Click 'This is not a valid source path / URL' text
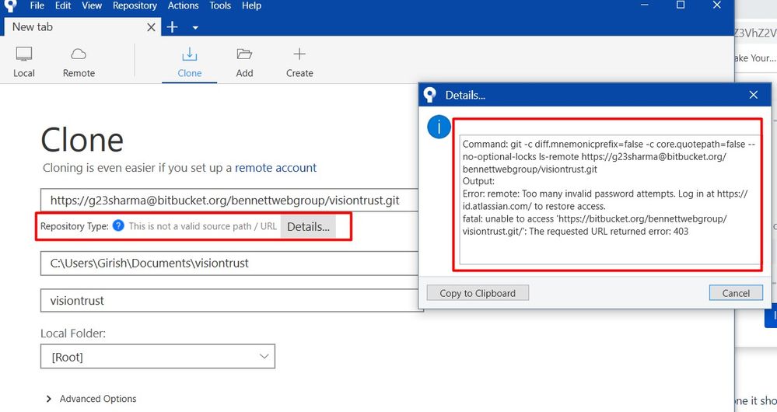Screen dimensions: 777x412 tap(203, 226)
